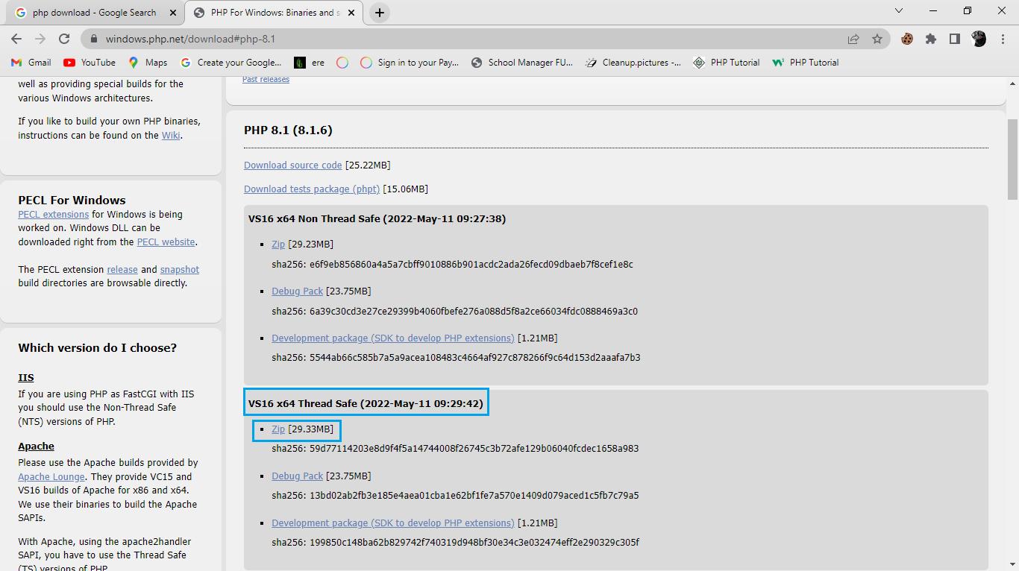Expand the tab search chevron
The image size is (1019, 571).
click(x=898, y=11)
